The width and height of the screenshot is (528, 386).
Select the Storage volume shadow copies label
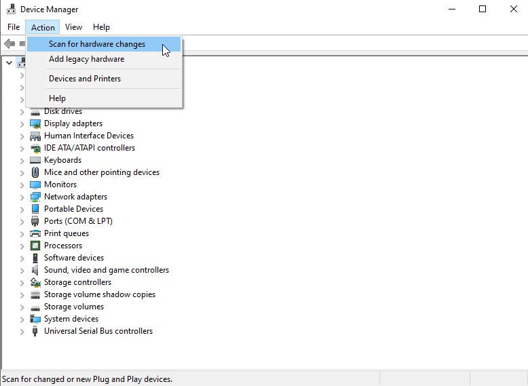coord(100,294)
